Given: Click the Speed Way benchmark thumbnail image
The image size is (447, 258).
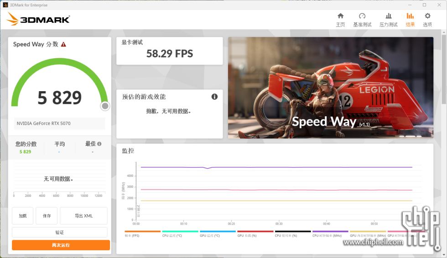Looking at the screenshot, I should click(x=330, y=88).
